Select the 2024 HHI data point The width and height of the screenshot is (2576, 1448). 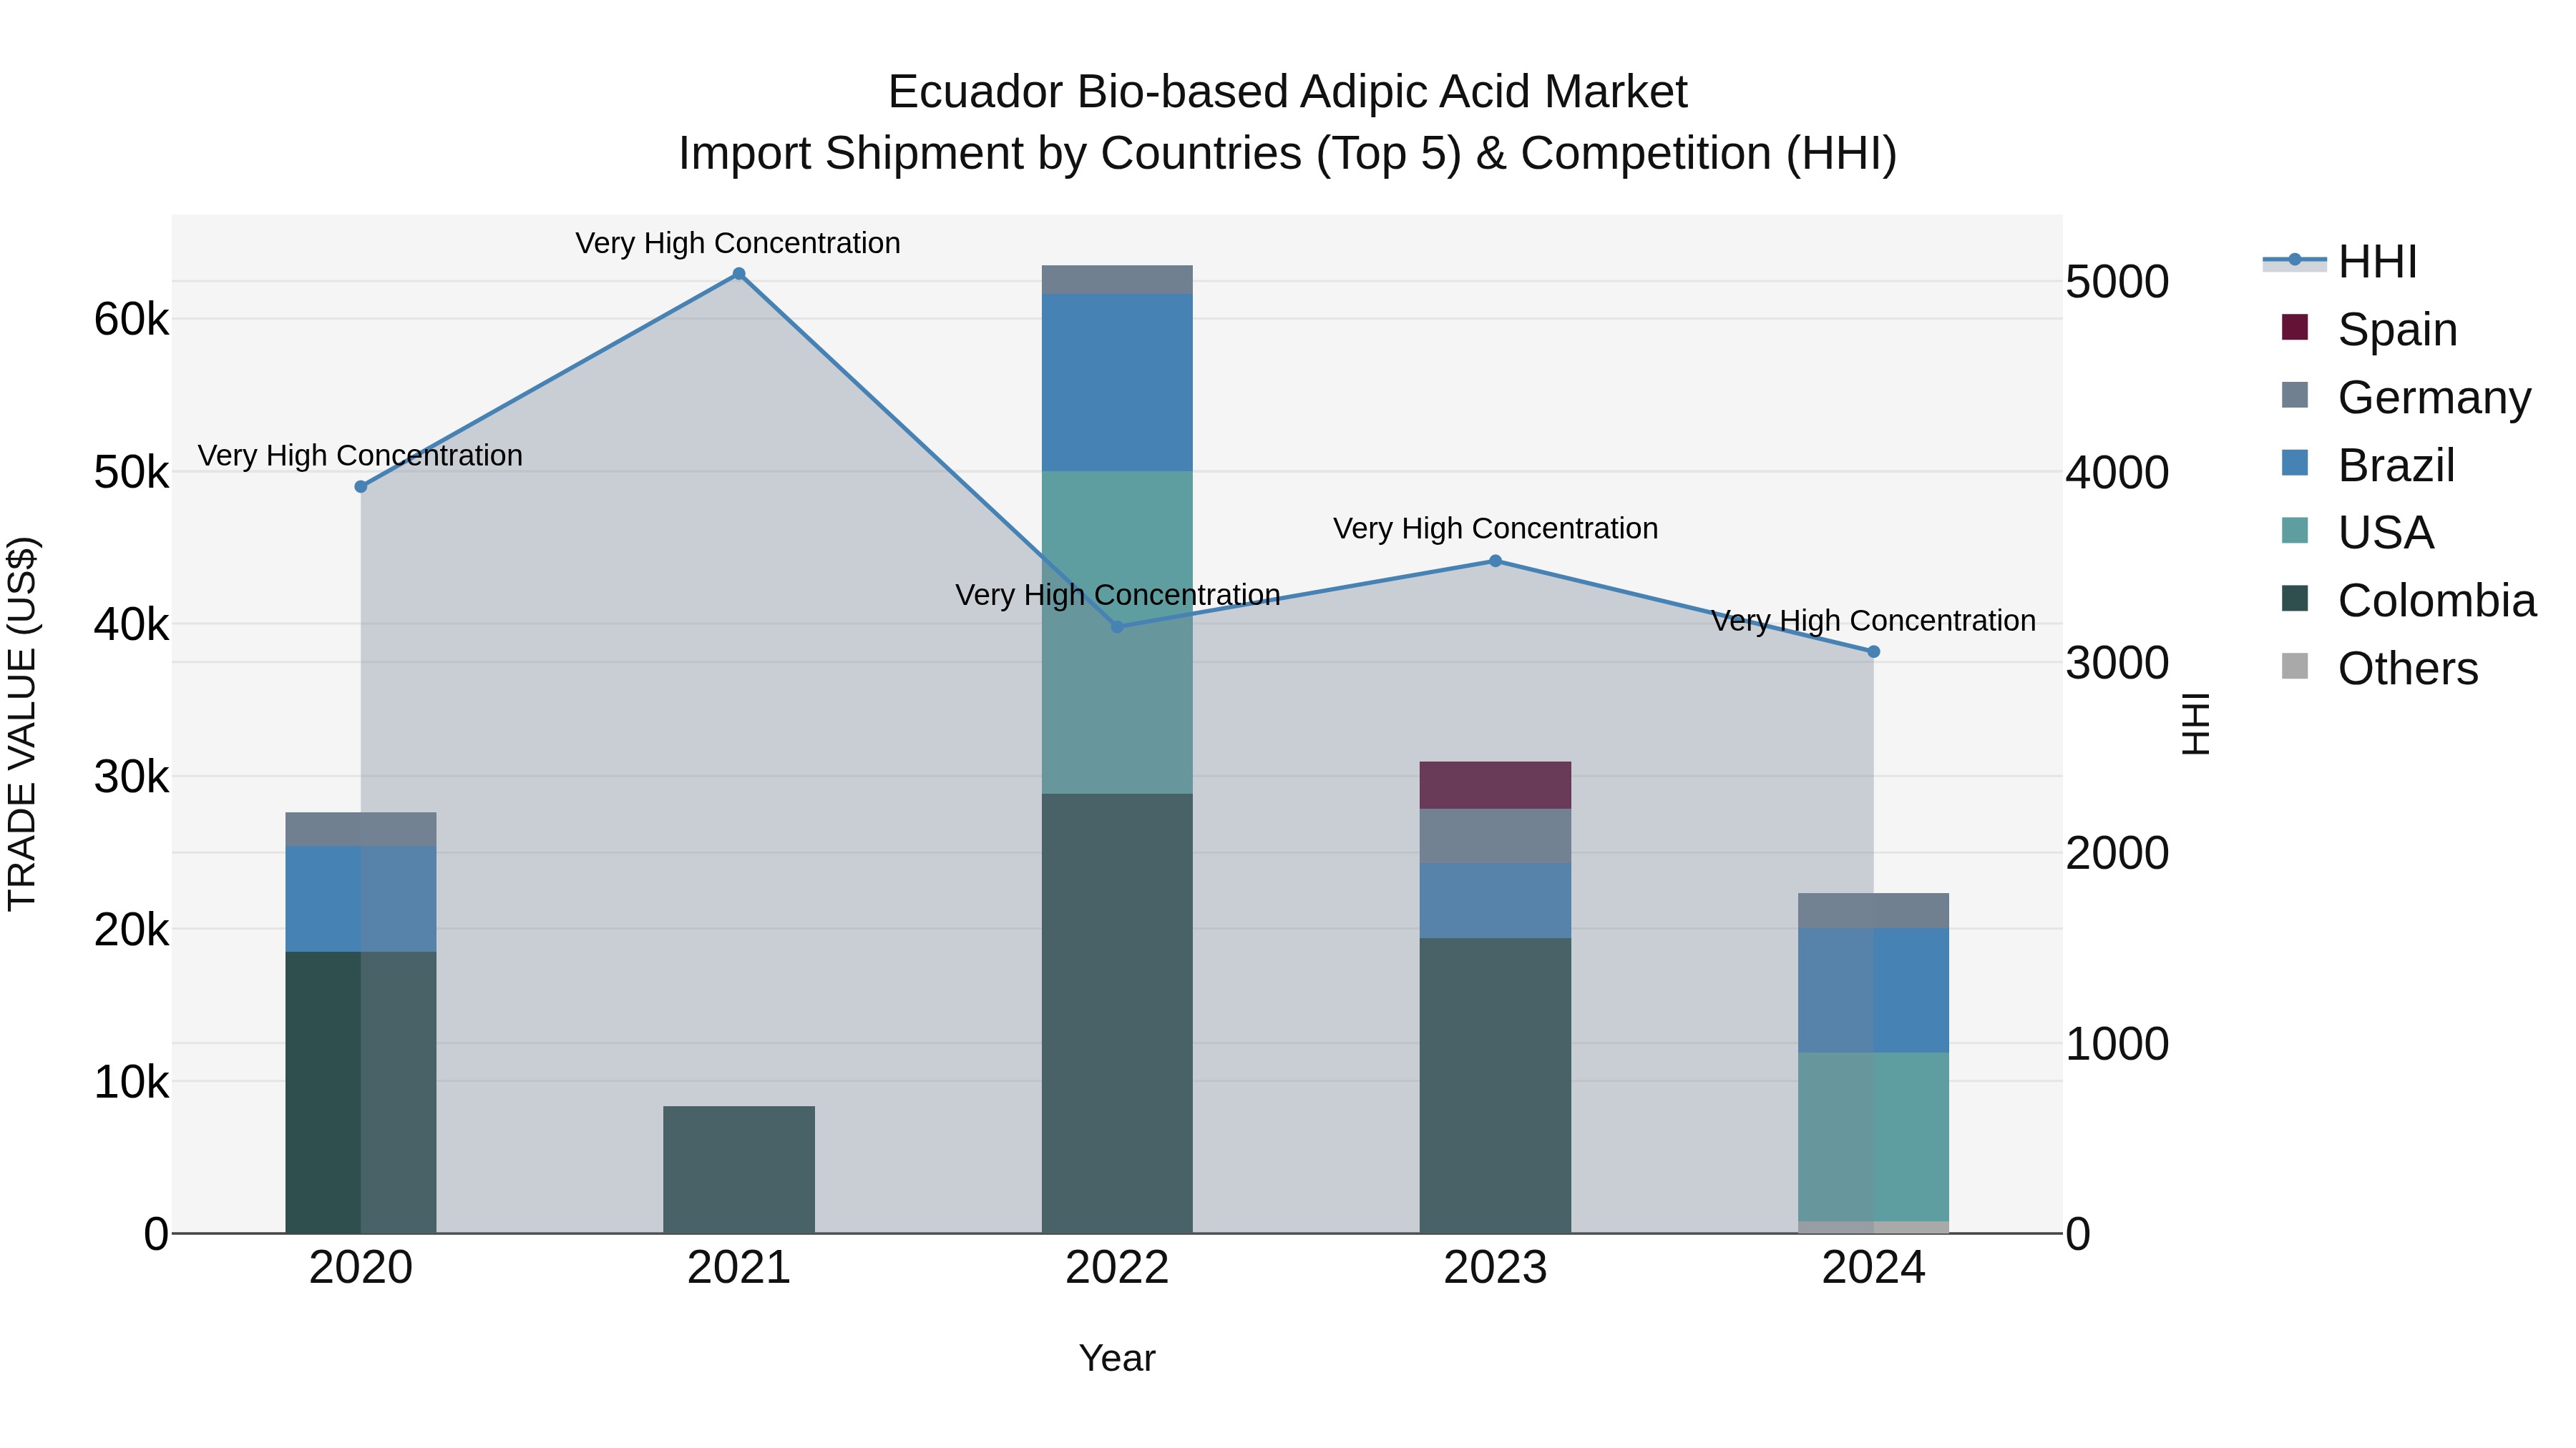(x=1874, y=651)
